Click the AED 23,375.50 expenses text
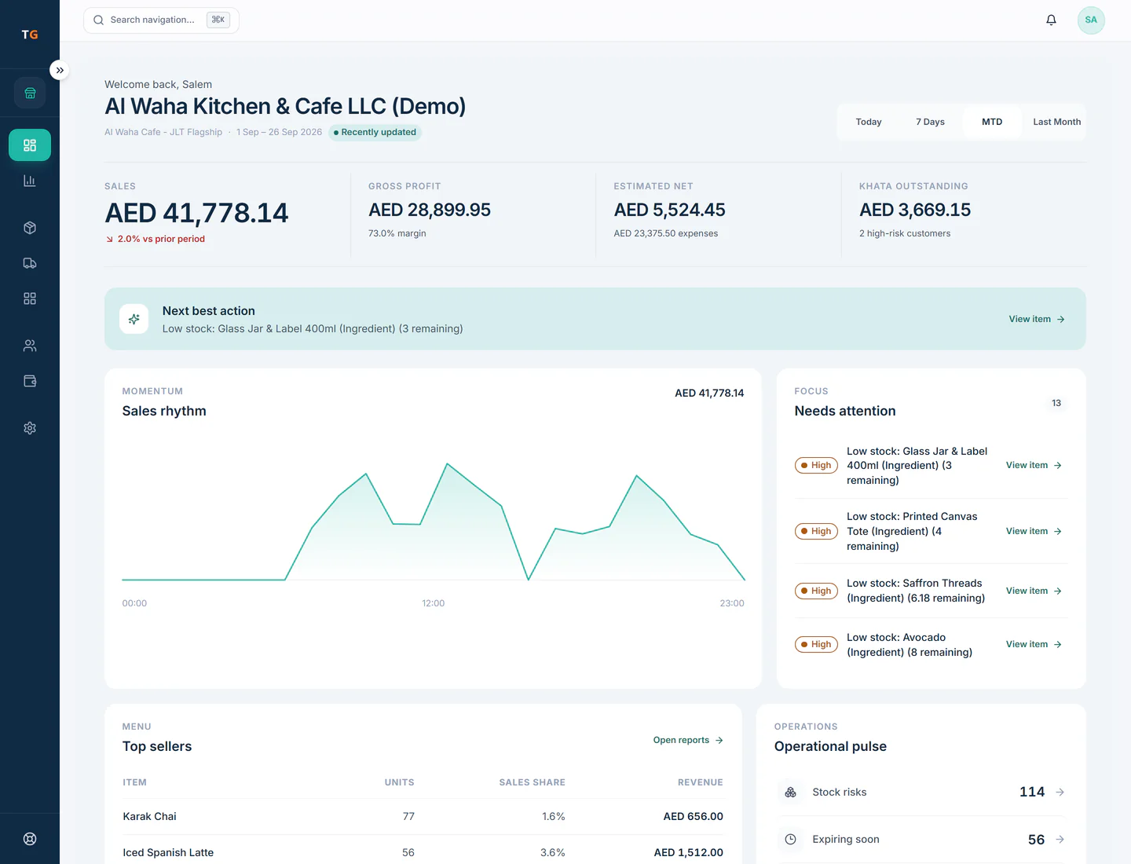This screenshot has height=864, width=1131. coord(666,233)
